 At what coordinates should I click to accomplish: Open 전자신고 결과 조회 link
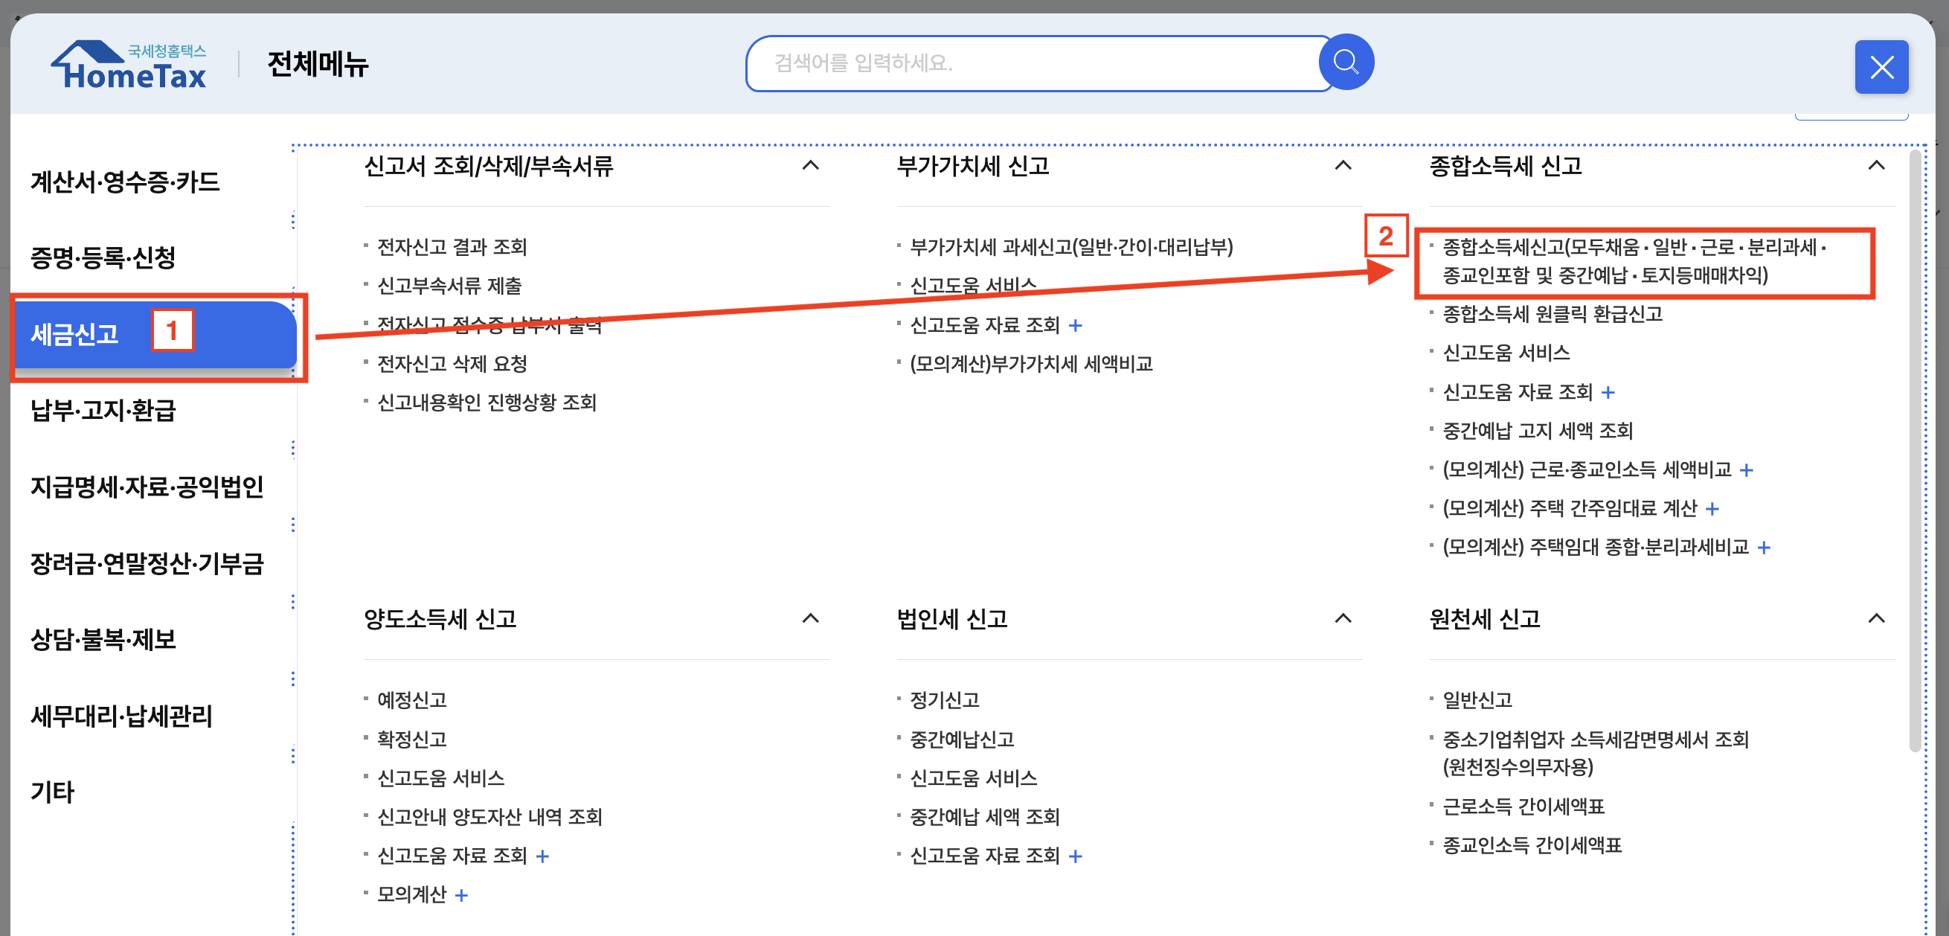pyautogui.click(x=452, y=247)
